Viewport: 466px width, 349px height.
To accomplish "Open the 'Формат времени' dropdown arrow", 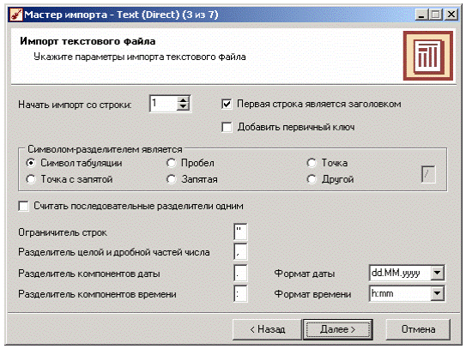I will coord(438,294).
